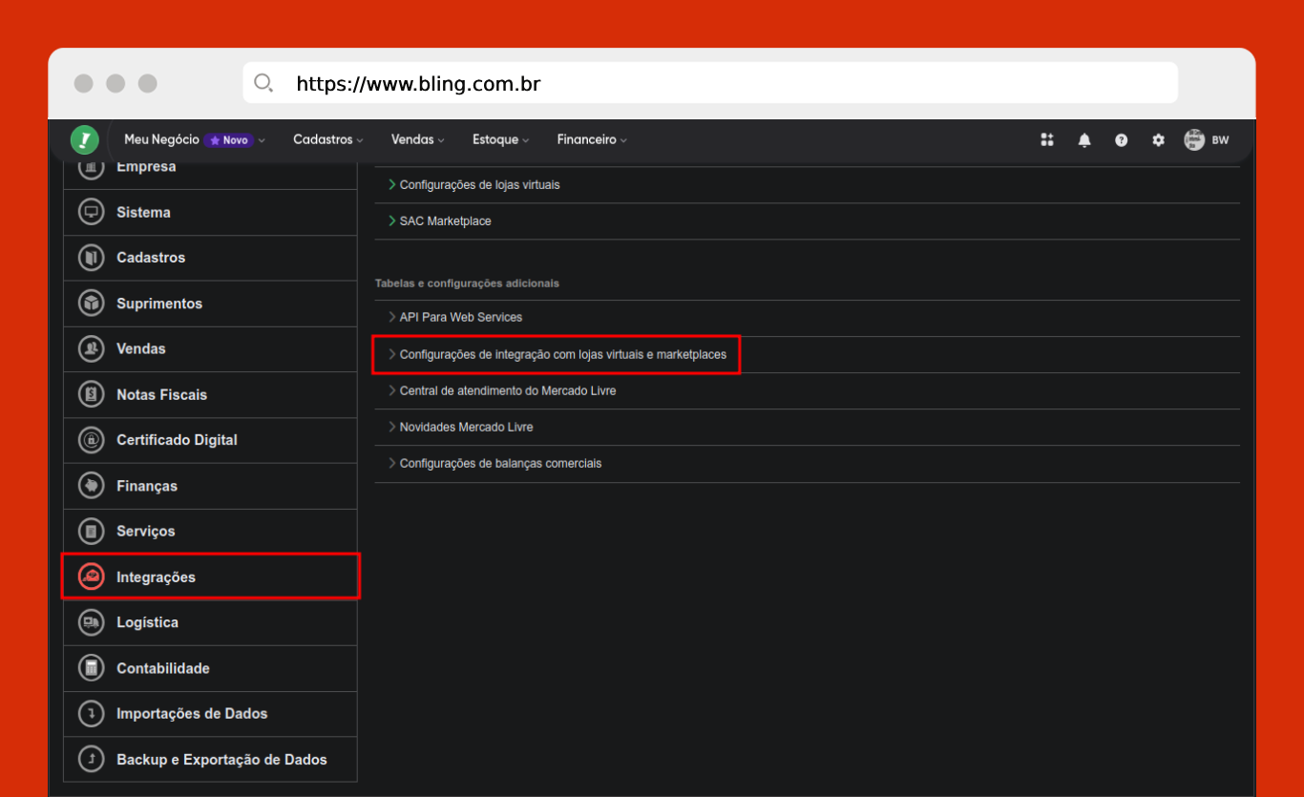Click the Logística truck icon
Viewport: 1304px width, 797px height.
pyautogui.click(x=91, y=622)
